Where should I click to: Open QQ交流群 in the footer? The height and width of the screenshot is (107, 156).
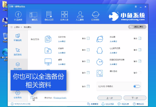(x=108, y=104)
